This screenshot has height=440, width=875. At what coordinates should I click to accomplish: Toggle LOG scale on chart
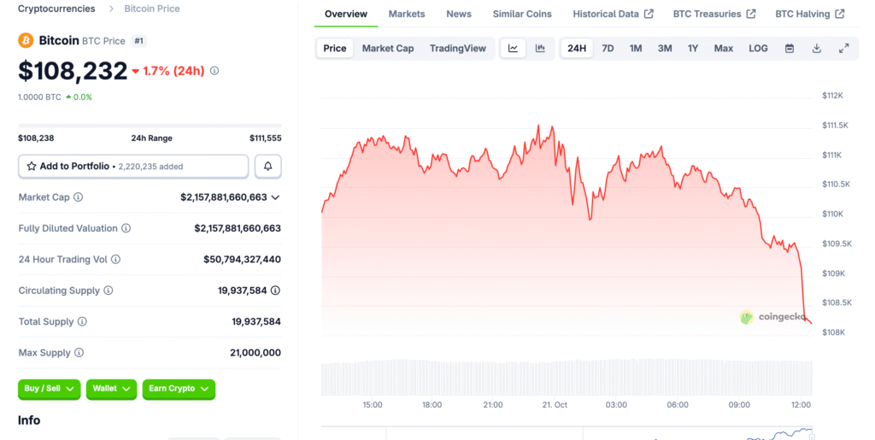(758, 49)
